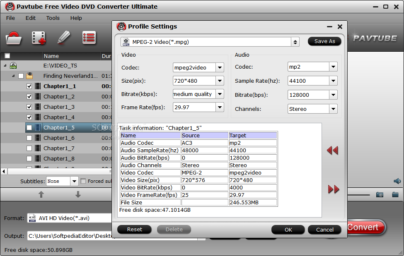Click the Save As button
The image size is (404, 256).
pyautogui.click(x=324, y=41)
